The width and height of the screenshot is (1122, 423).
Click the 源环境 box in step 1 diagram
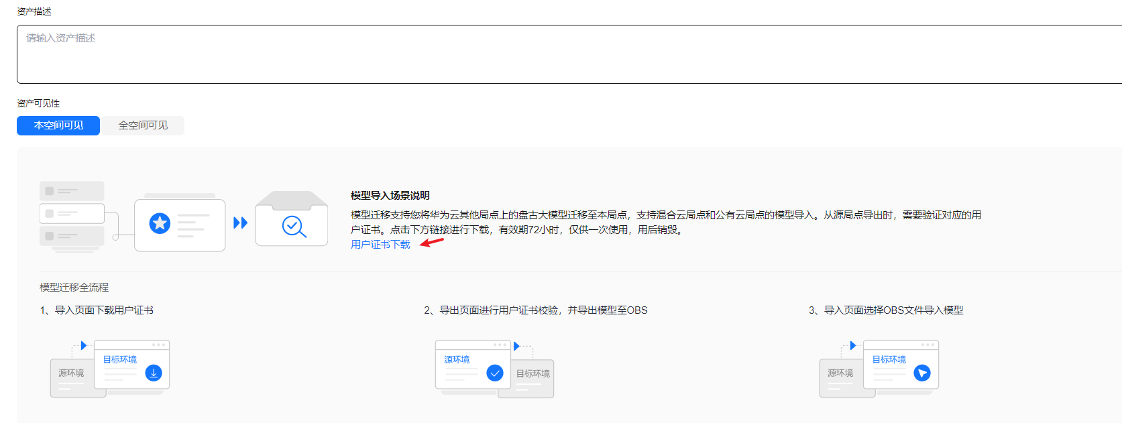coord(72,378)
